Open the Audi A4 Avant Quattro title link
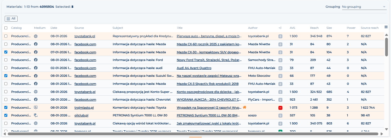The width and height of the screenshot is (391, 139). [194, 68]
